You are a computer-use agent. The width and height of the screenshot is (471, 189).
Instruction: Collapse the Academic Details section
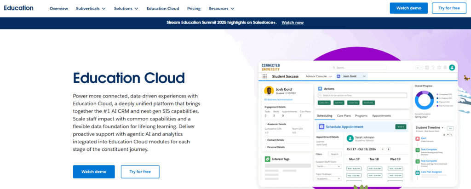(x=276, y=124)
